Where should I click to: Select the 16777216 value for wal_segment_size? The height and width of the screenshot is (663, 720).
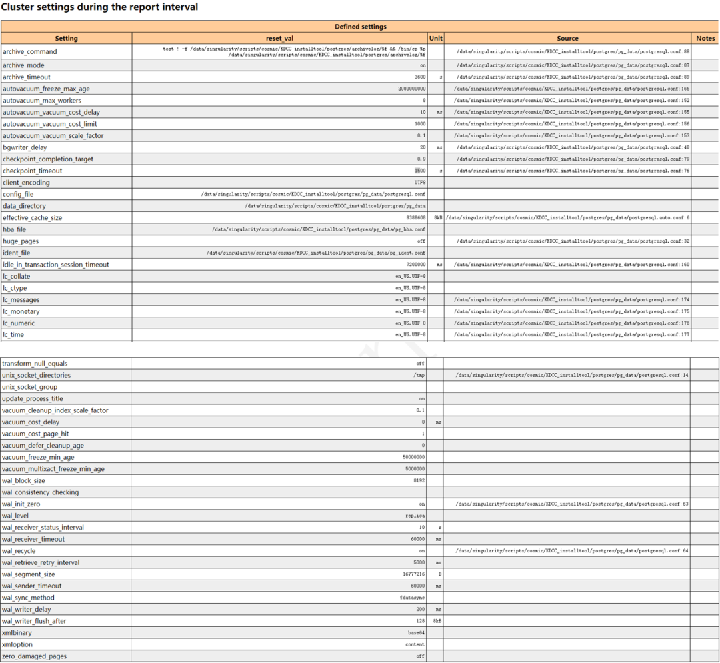(x=414, y=574)
